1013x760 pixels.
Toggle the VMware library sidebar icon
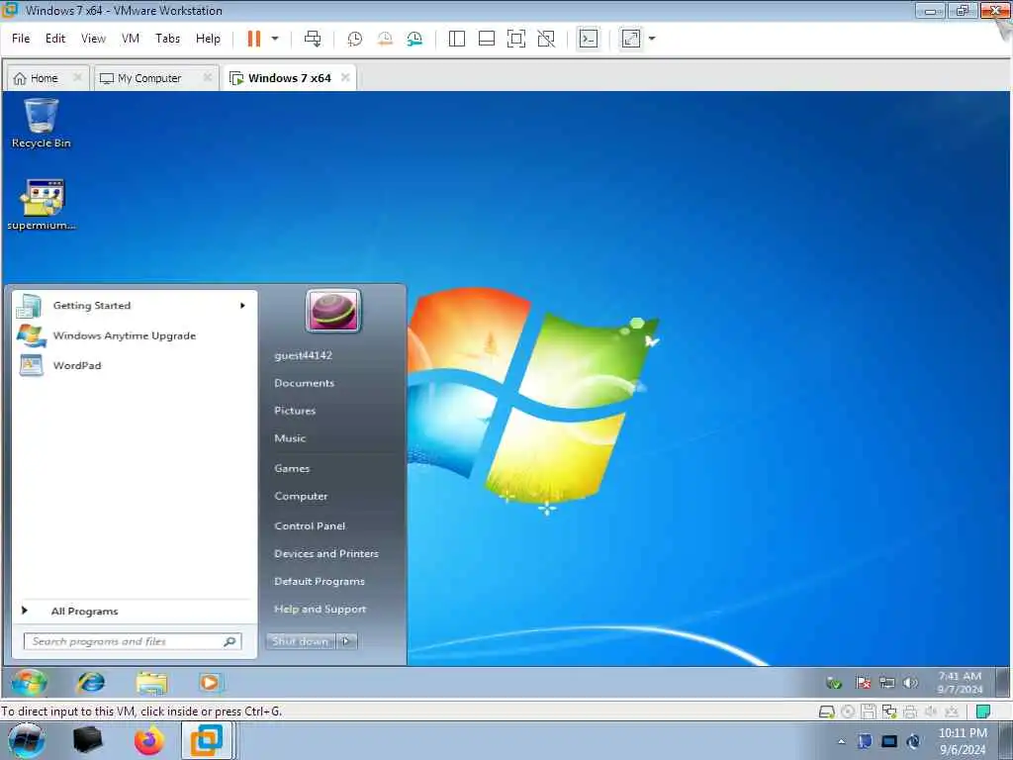[x=457, y=39]
